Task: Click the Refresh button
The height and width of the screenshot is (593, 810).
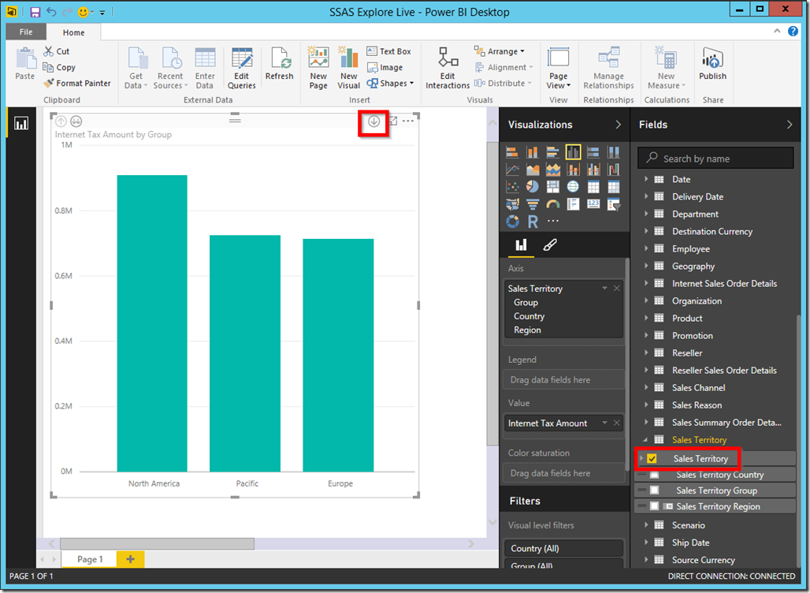Action: pos(280,64)
